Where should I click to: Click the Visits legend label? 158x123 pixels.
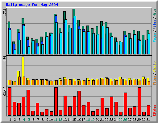tap(154, 67)
